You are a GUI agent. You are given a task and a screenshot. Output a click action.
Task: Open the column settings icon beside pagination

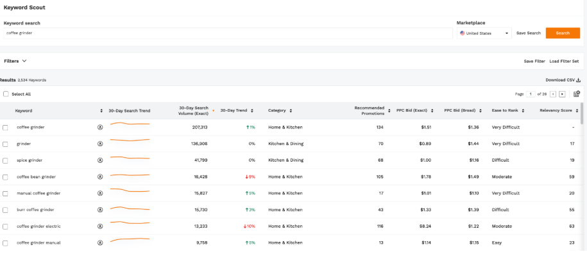(x=577, y=94)
